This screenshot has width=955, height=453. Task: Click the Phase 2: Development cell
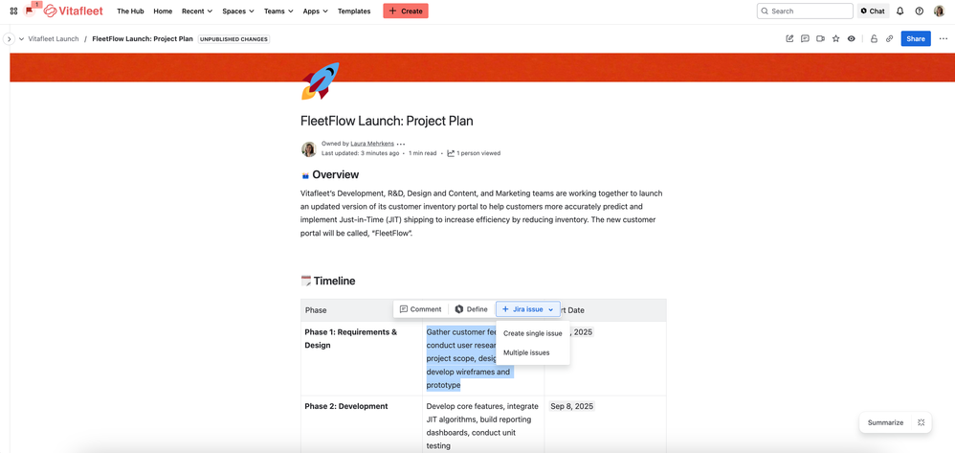(362, 425)
